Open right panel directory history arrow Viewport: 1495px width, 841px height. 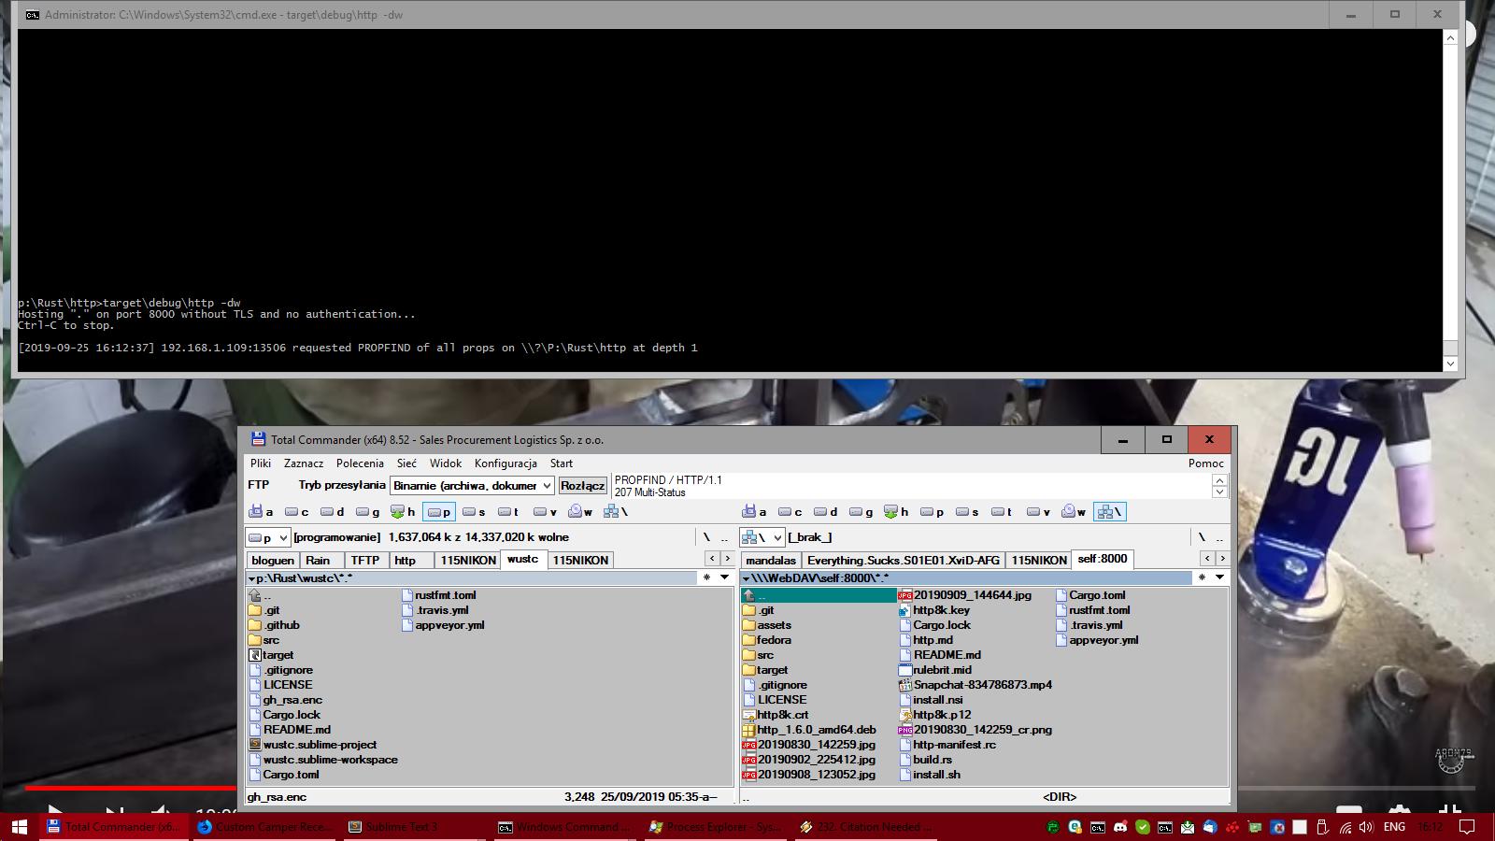tap(1219, 577)
